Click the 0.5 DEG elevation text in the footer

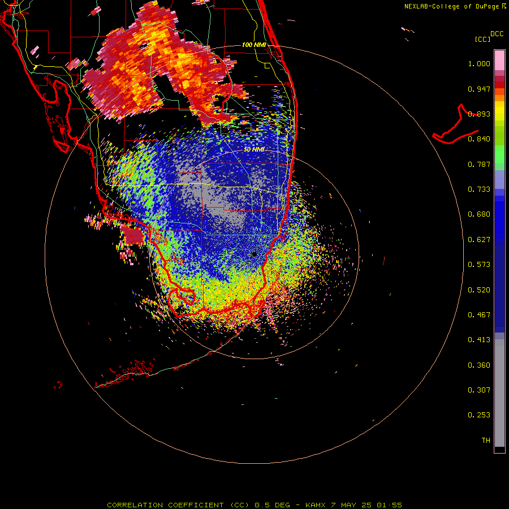[x=273, y=505]
